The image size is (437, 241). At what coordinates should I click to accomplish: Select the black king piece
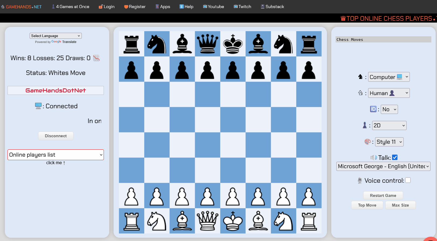(x=233, y=44)
